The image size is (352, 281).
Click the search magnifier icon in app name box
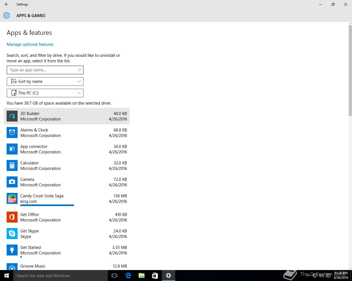[x=80, y=70]
